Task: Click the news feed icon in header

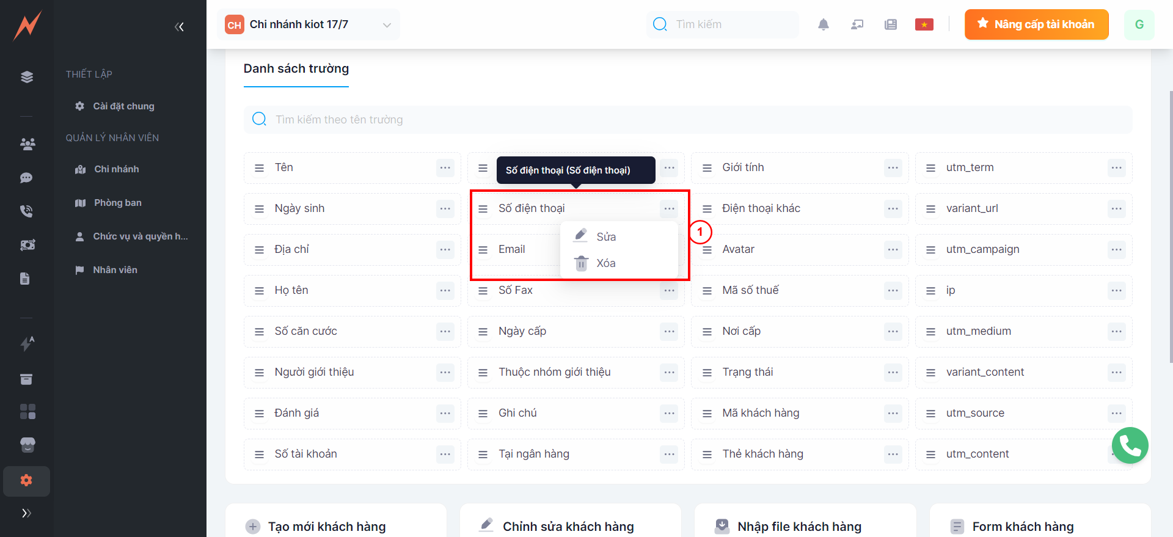Action: (x=890, y=24)
